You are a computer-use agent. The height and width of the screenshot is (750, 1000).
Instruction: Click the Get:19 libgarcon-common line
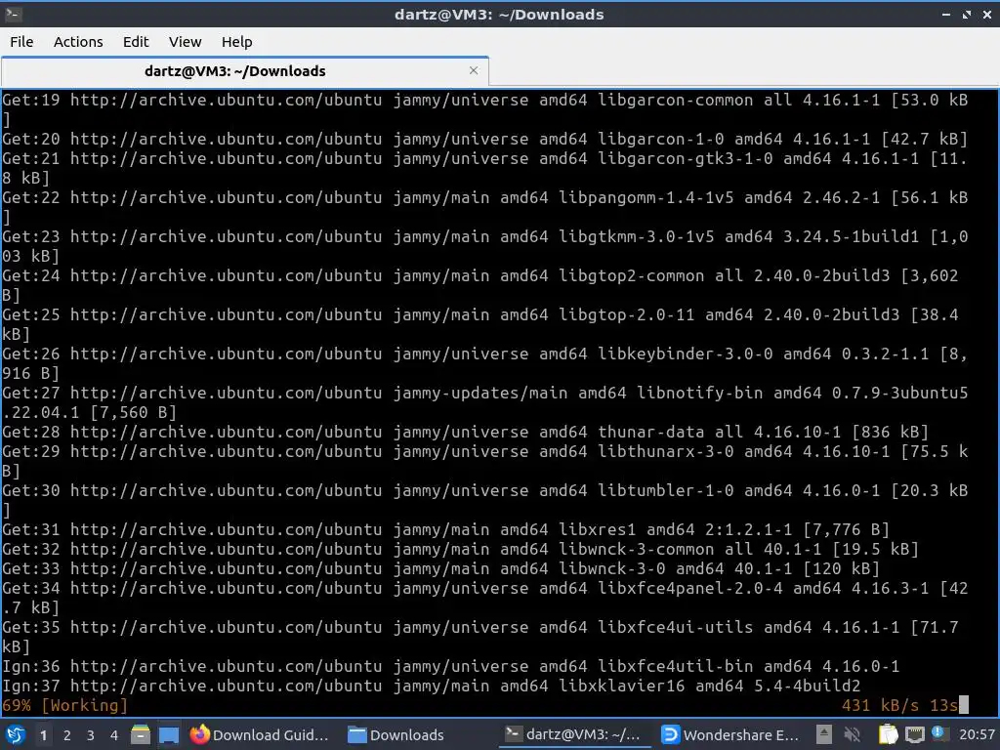click(485, 109)
